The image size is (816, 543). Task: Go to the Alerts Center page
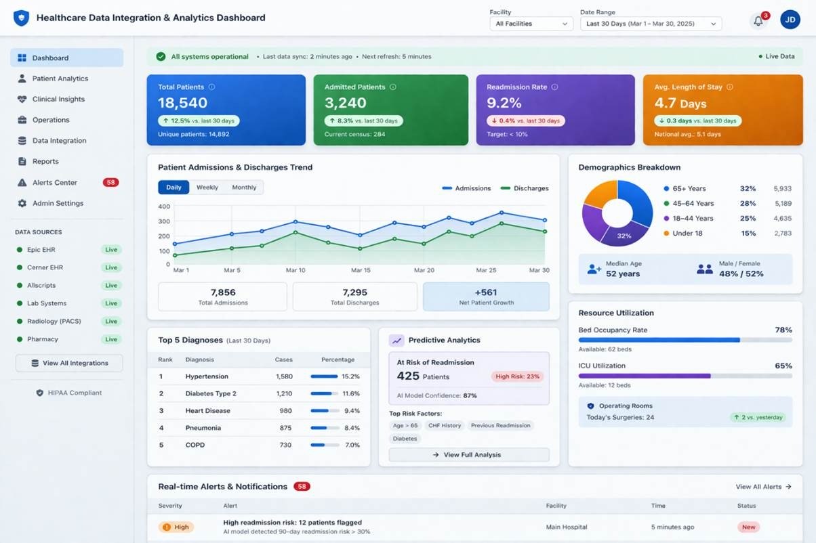click(55, 183)
